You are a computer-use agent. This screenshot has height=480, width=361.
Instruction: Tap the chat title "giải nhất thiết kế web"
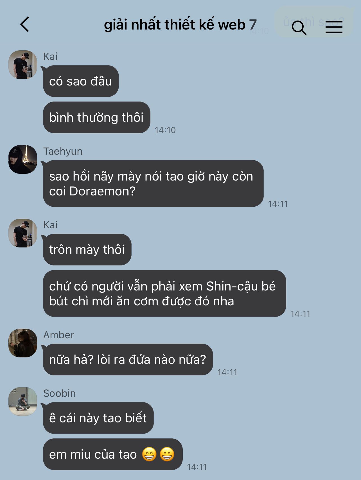click(175, 25)
